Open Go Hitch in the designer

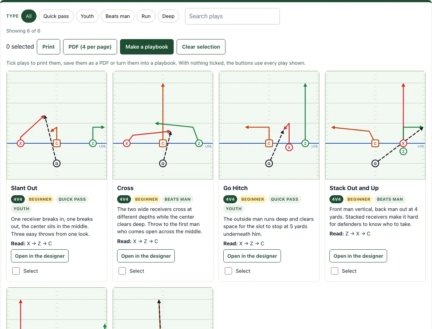coord(252,256)
